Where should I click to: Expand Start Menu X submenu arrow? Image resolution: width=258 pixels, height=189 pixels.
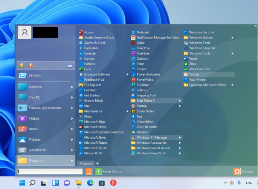tap(180, 101)
